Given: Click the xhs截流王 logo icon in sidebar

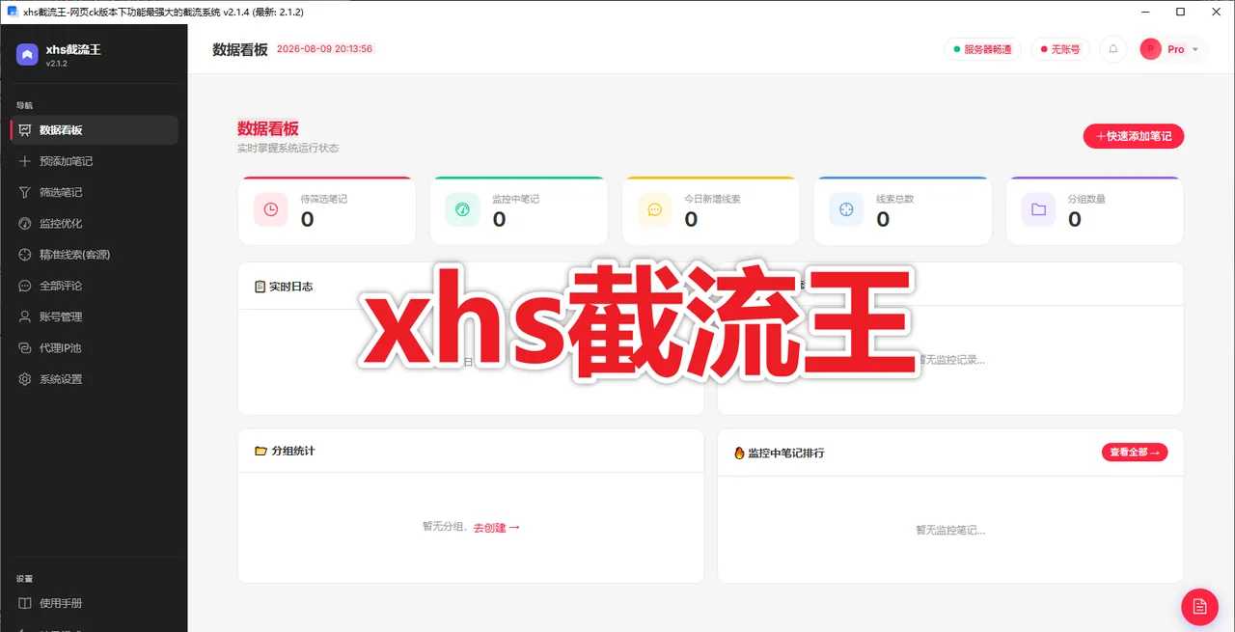Looking at the screenshot, I should point(27,54).
